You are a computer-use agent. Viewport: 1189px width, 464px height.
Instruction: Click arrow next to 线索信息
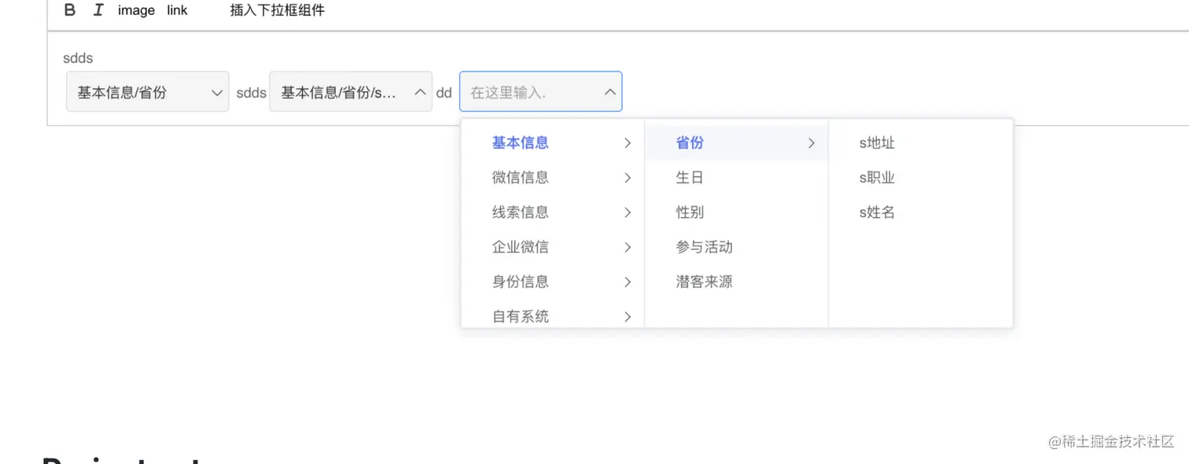coord(628,212)
